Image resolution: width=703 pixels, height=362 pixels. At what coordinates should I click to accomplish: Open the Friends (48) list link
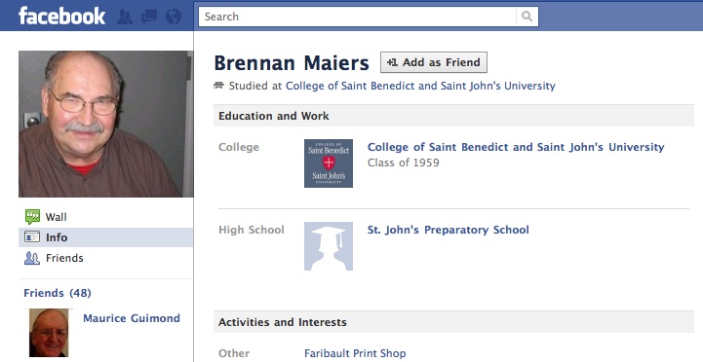[58, 293]
